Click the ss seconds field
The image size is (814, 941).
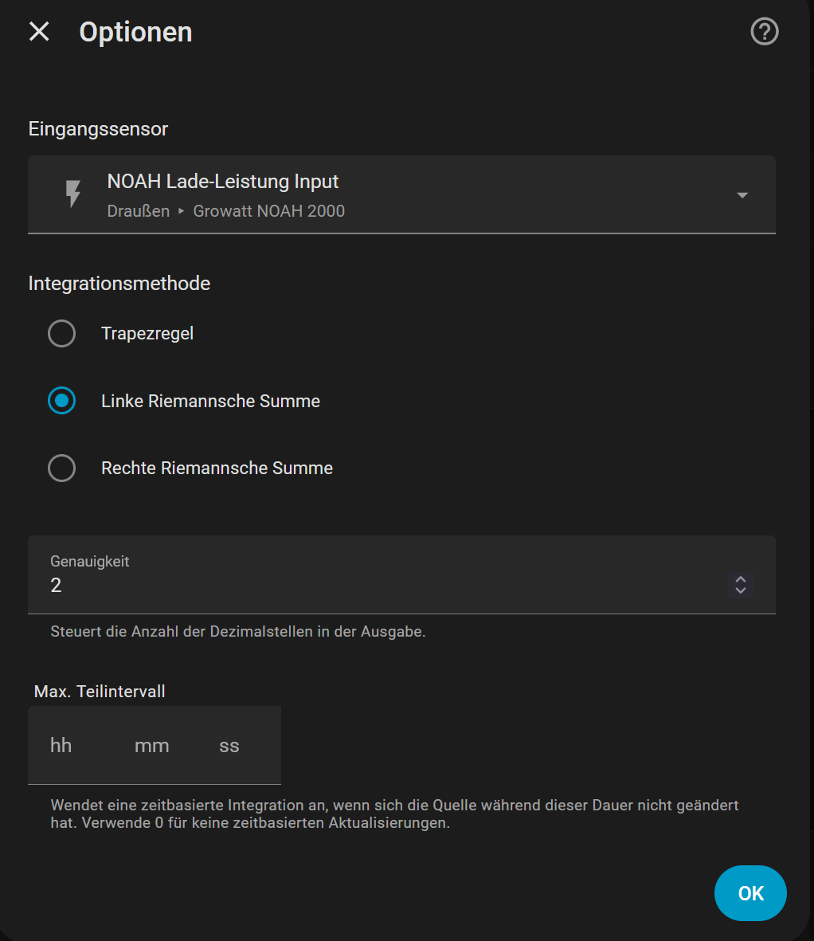pyautogui.click(x=229, y=746)
